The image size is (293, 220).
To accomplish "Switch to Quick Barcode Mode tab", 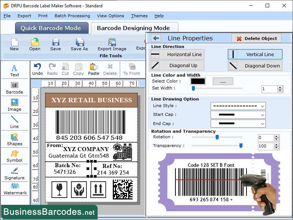I will 51,28.
